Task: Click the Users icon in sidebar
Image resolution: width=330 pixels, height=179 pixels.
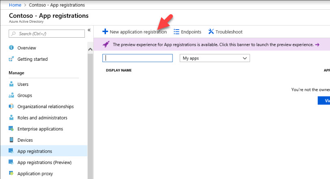Action: (x=11, y=84)
